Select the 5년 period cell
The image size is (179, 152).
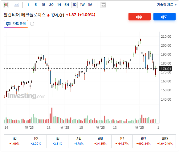pos(143,141)
